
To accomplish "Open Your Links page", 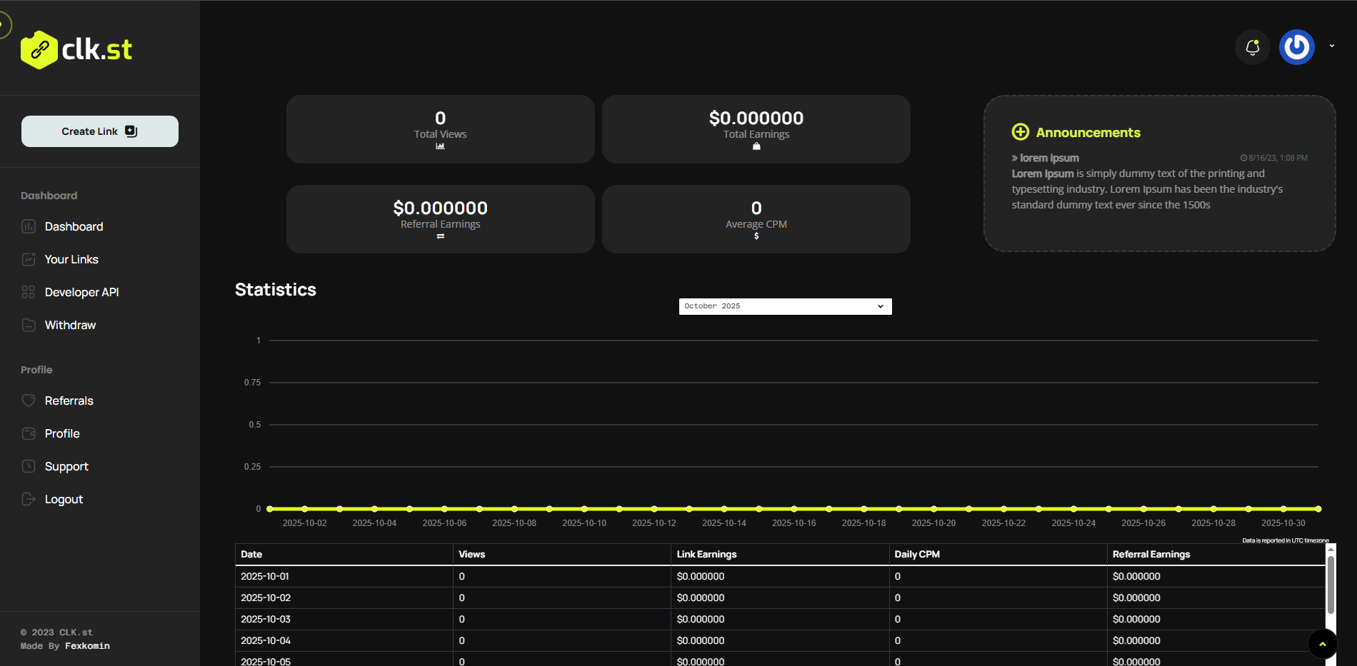I will (71, 260).
